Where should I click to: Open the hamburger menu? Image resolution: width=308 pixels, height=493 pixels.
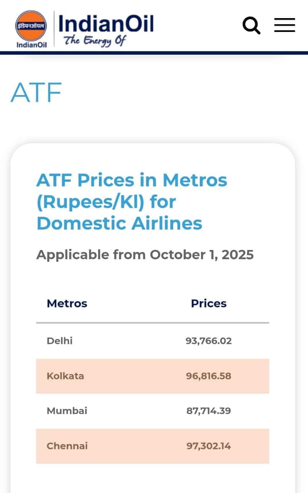point(285,25)
